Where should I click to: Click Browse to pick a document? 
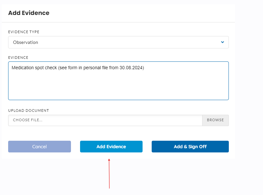pyautogui.click(x=215, y=120)
